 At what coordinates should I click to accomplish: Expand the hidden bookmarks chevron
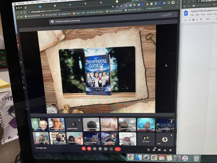coord(177,7)
